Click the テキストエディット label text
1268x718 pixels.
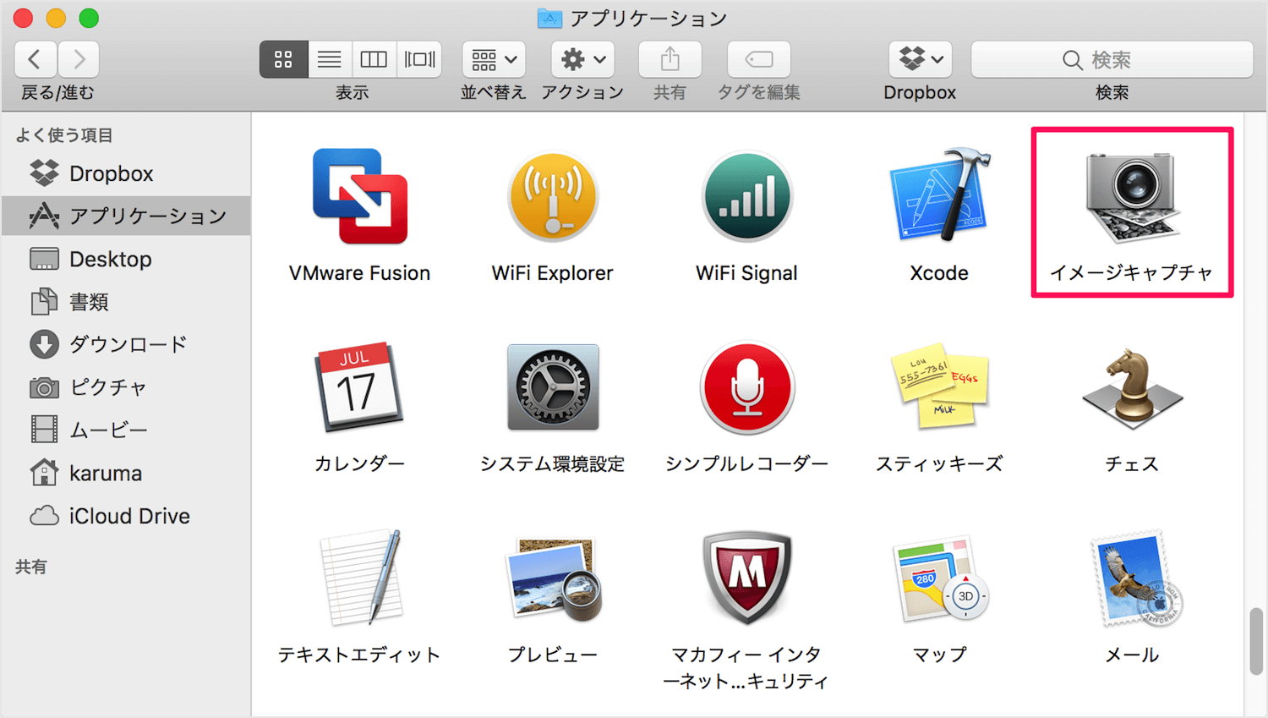360,655
